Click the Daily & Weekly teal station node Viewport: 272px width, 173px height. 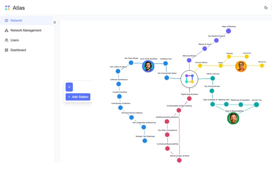212,104
